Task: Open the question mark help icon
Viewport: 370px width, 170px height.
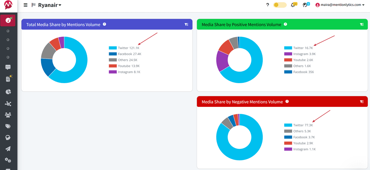Action: pyautogui.click(x=268, y=5)
